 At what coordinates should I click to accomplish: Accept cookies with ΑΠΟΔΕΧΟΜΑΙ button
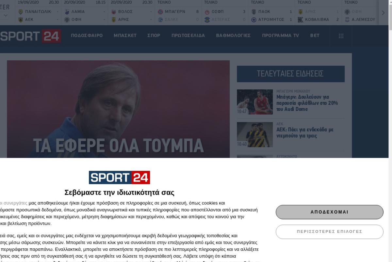click(x=330, y=212)
